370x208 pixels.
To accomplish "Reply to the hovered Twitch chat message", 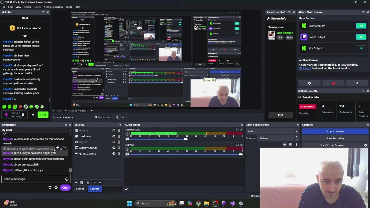I will 64,147.
